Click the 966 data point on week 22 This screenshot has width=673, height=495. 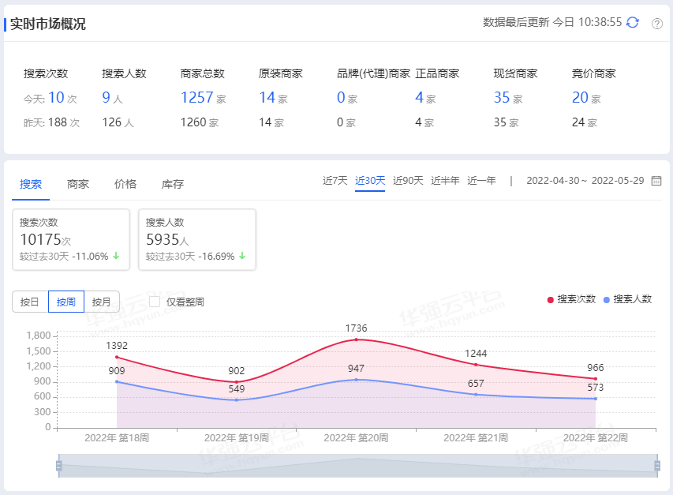coord(596,379)
